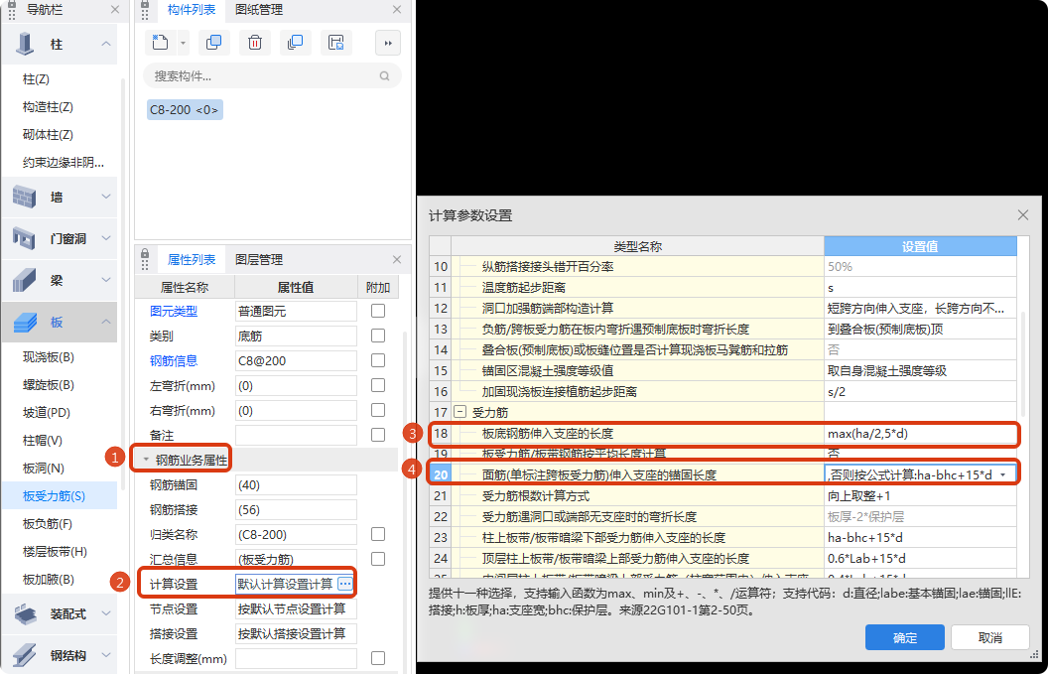Select 板受力筋(S) in navigation tree
Image resolution: width=1048 pixels, height=674 pixels.
tap(59, 496)
